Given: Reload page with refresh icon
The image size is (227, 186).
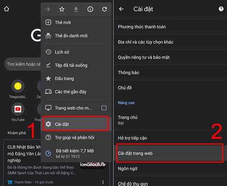Looking at the screenshot, I should (104, 9).
